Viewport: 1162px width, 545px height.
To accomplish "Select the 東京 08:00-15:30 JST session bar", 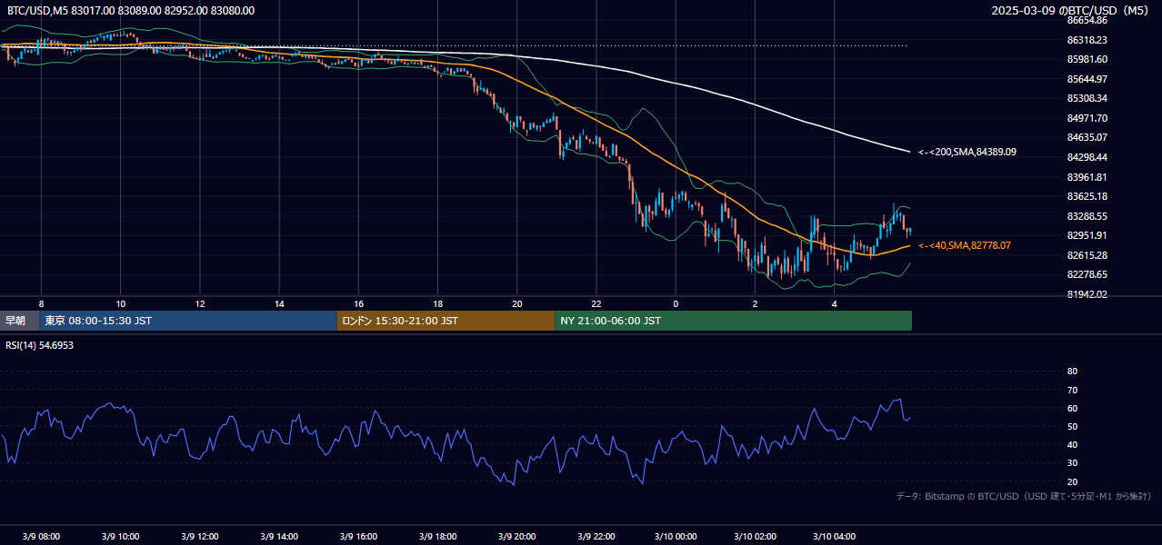I will pyautogui.click(x=188, y=321).
